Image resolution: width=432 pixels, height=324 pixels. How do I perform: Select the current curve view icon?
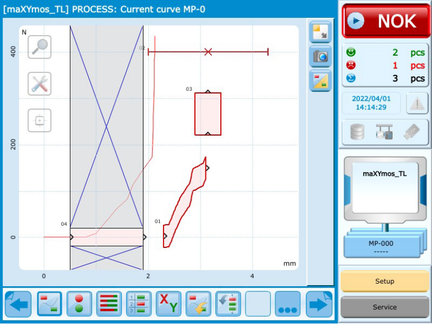click(x=49, y=304)
